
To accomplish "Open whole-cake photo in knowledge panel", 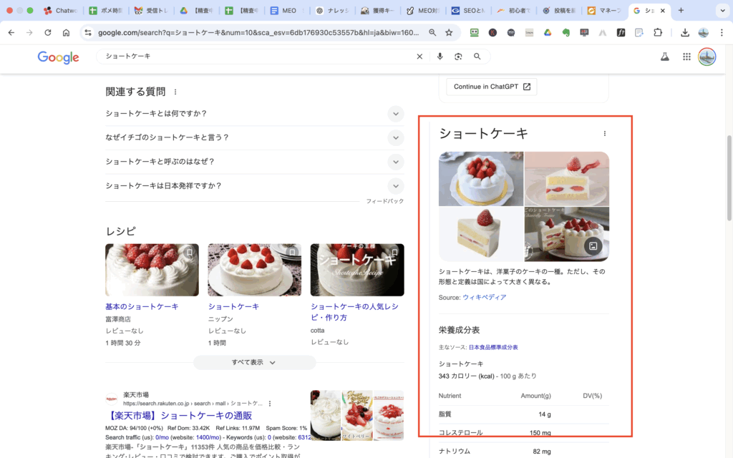I will [x=481, y=179].
